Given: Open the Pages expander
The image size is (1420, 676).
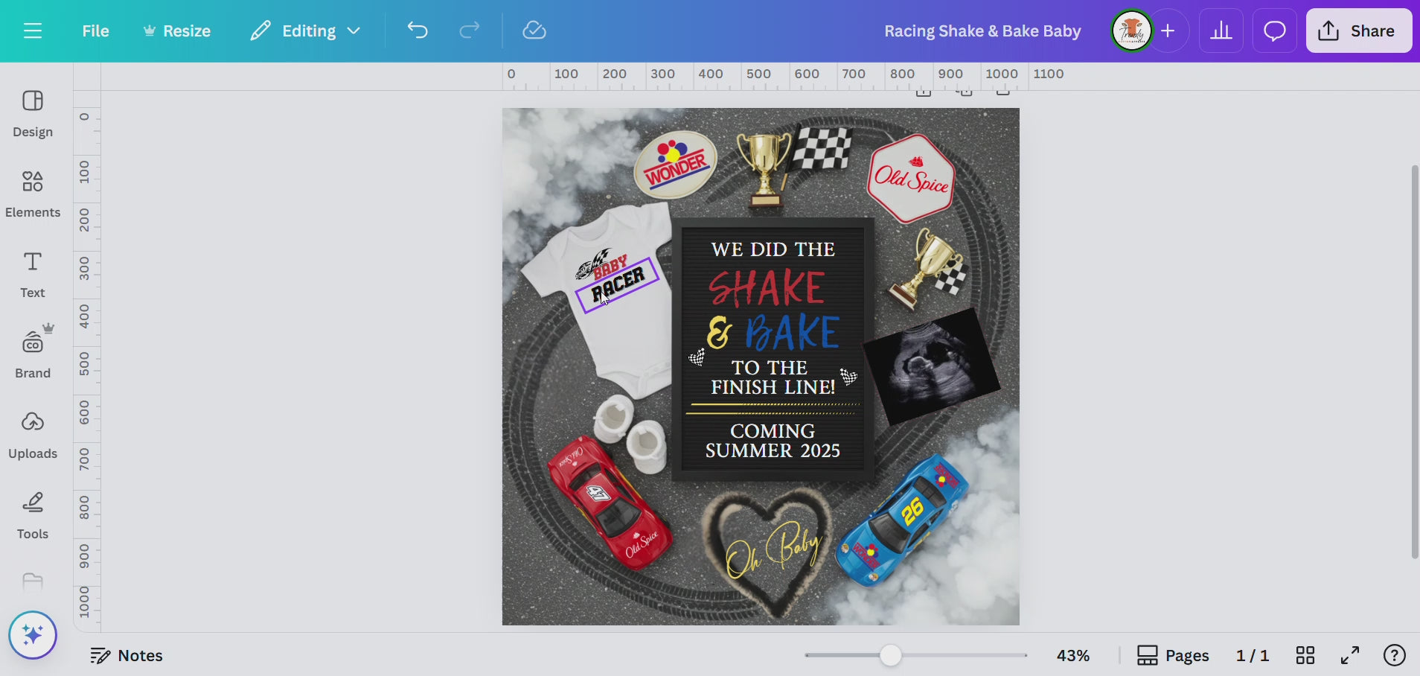Looking at the screenshot, I should click(x=1173, y=655).
